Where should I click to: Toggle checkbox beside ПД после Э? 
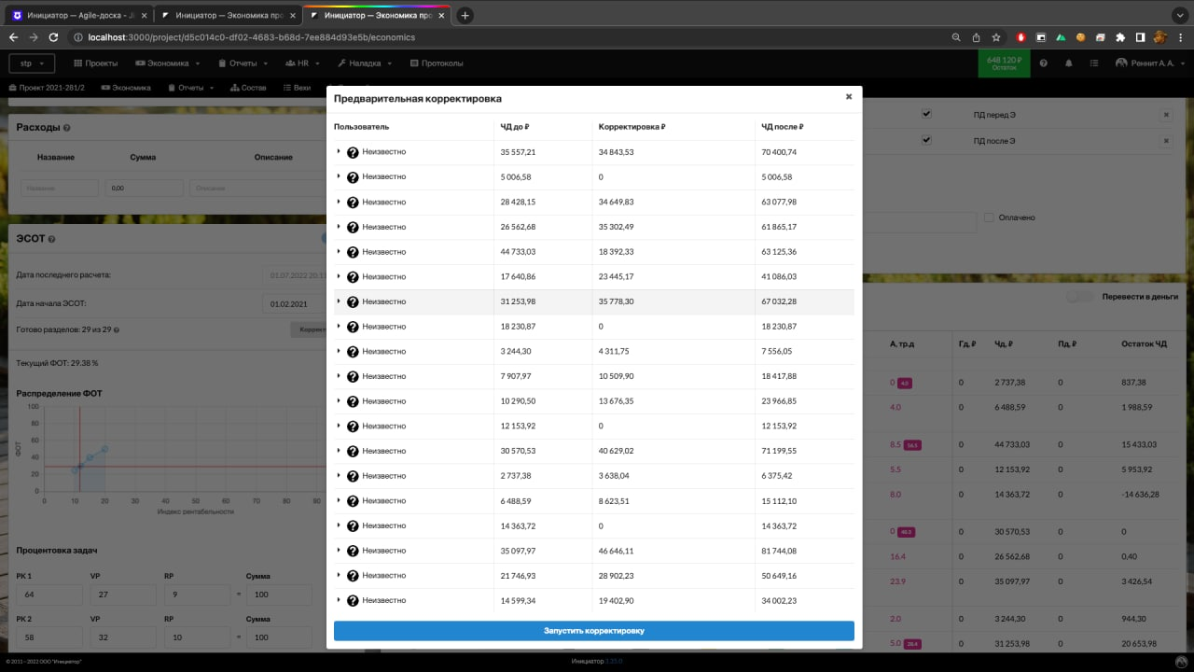(x=926, y=140)
